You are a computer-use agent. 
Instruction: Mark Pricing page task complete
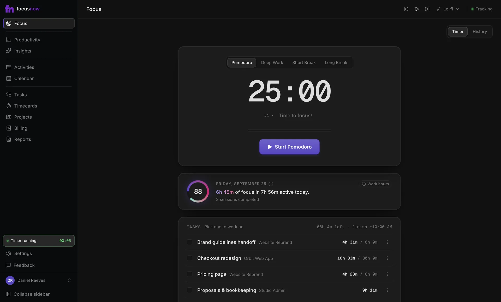190,274
